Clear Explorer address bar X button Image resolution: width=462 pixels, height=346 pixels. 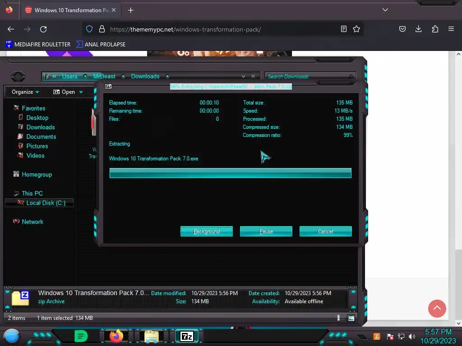(253, 76)
